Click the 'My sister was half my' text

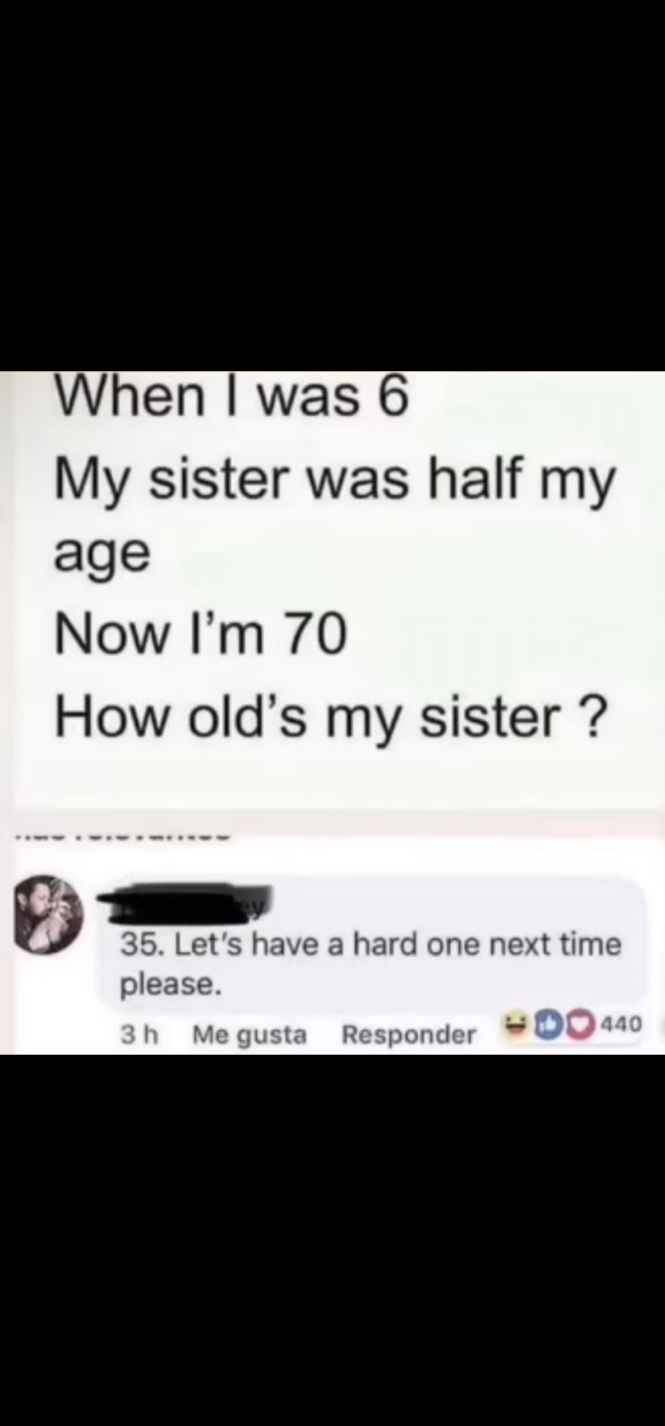pyautogui.click(x=334, y=479)
